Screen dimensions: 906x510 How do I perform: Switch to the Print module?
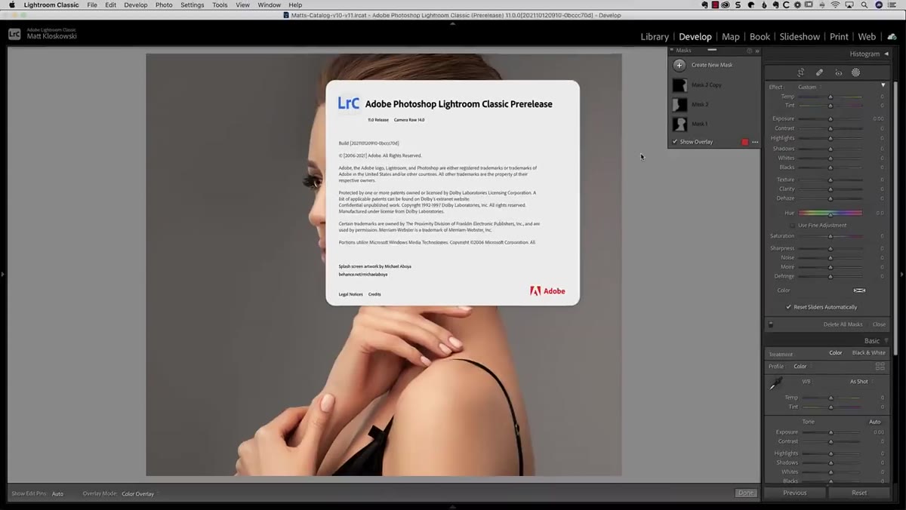coord(839,36)
